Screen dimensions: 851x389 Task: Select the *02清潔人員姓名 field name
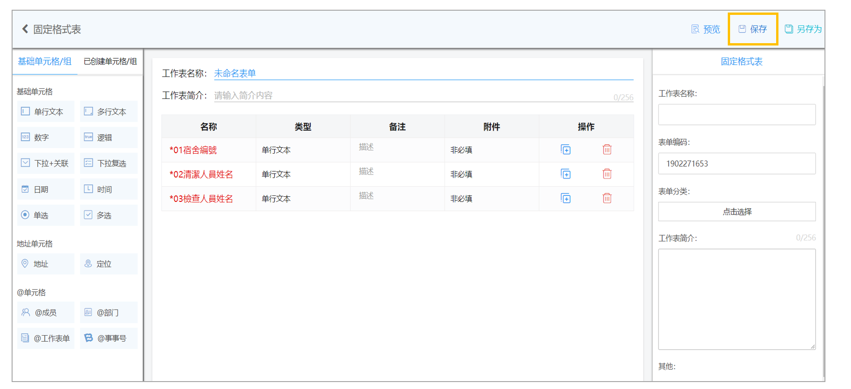201,175
